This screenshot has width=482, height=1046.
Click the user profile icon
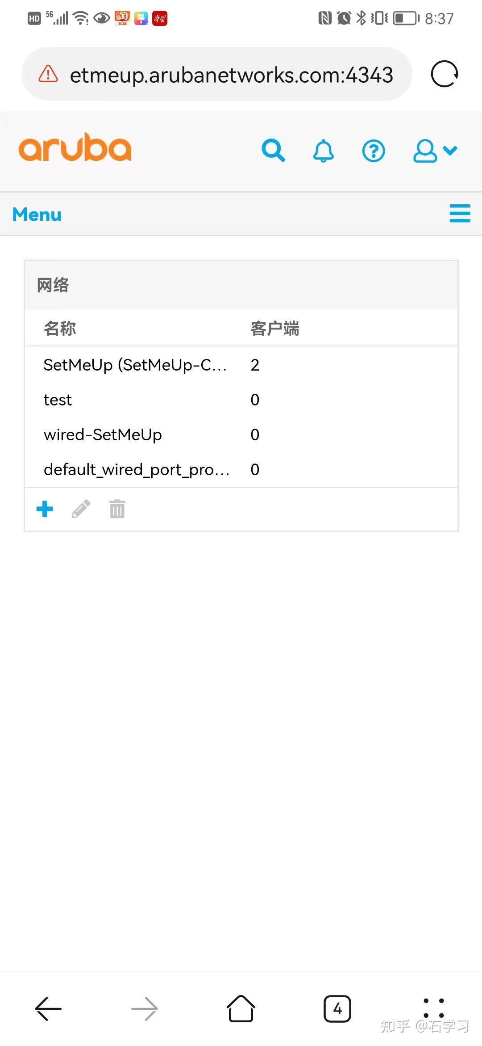[x=424, y=151]
